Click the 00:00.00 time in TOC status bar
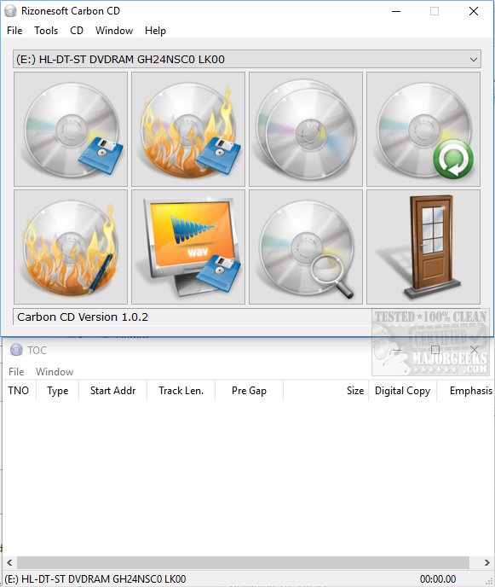 [438, 579]
